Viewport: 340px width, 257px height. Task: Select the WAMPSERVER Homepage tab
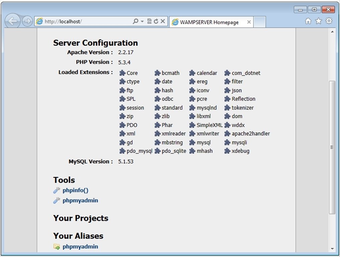click(x=211, y=22)
